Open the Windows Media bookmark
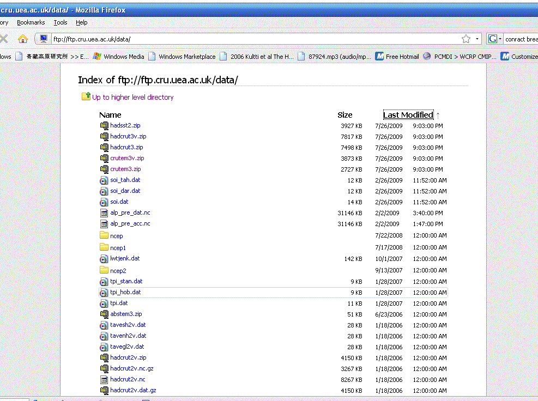The image size is (538, 401). pos(124,56)
